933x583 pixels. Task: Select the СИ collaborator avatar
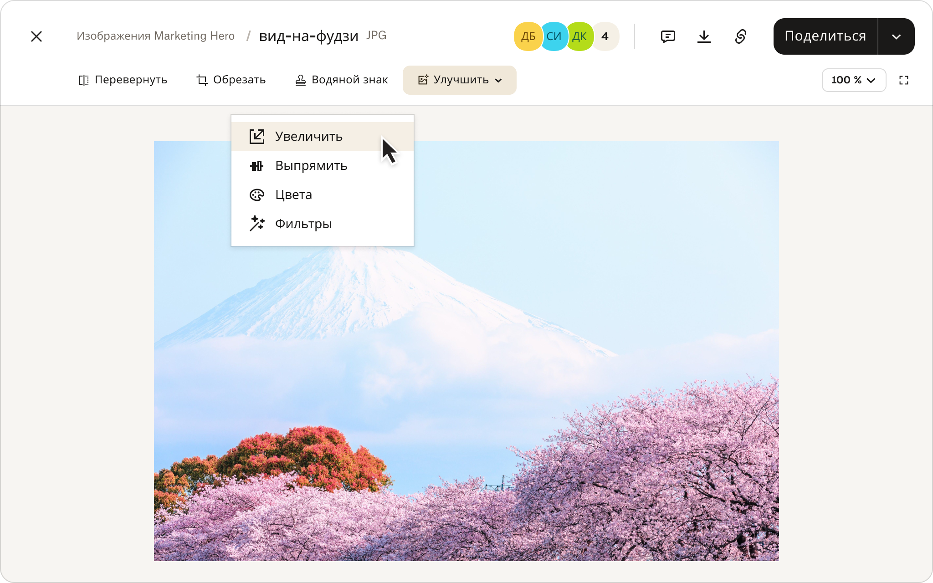554,36
